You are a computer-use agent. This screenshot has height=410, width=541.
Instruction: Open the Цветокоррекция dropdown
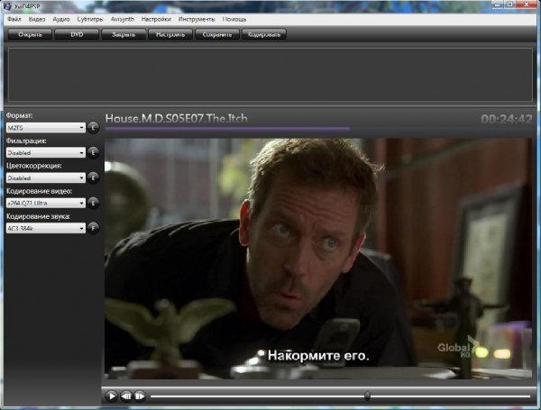click(x=46, y=178)
